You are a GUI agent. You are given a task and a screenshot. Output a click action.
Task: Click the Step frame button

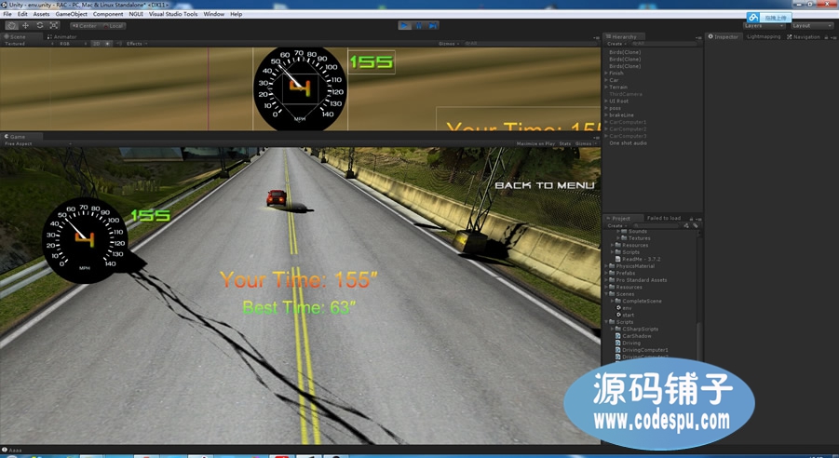tap(433, 25)
